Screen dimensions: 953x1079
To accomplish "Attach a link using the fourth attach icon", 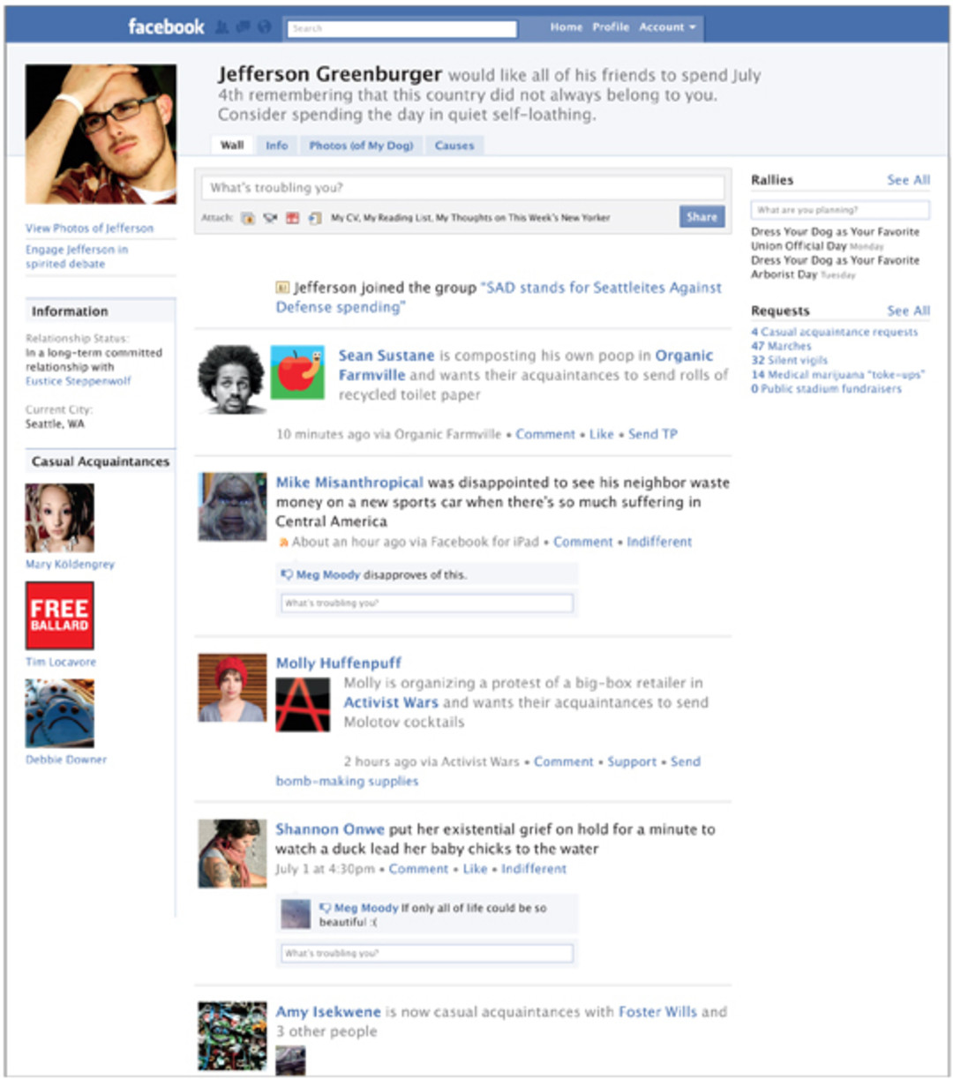I will [314, 218].
